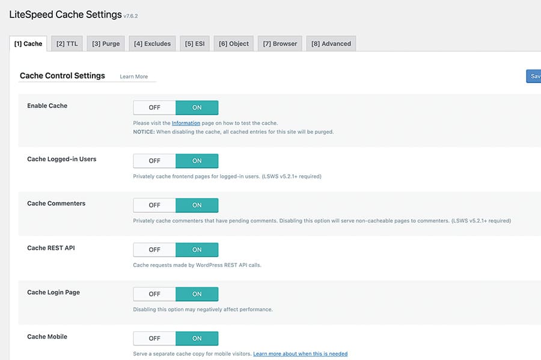Viewport: 541px width, 360px height.
Task: Disable Cache REST API
Action: coord(154,250)
